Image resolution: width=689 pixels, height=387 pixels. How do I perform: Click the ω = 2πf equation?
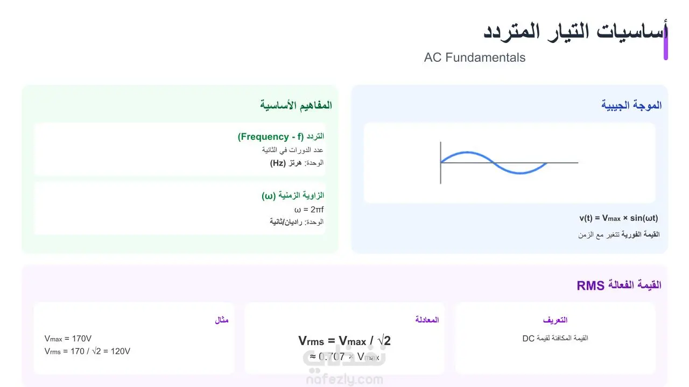pyautogui.click(x=309, y=210)
